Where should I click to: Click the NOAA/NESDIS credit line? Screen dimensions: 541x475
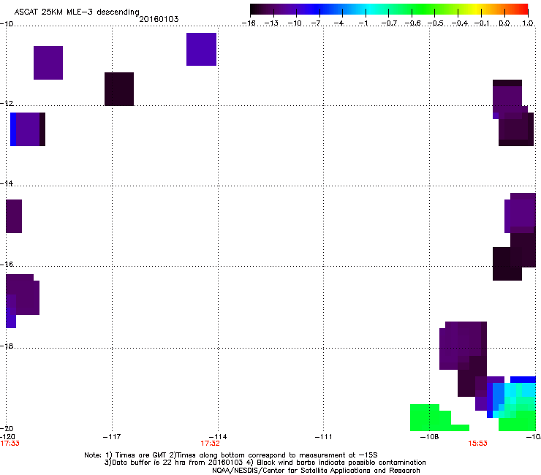click(x=316, y=471)
